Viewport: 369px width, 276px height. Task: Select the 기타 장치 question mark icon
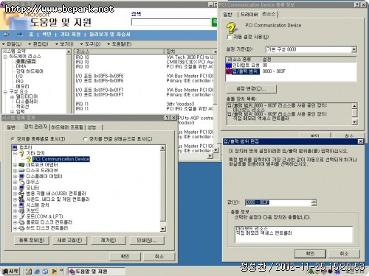click(21, 153)
